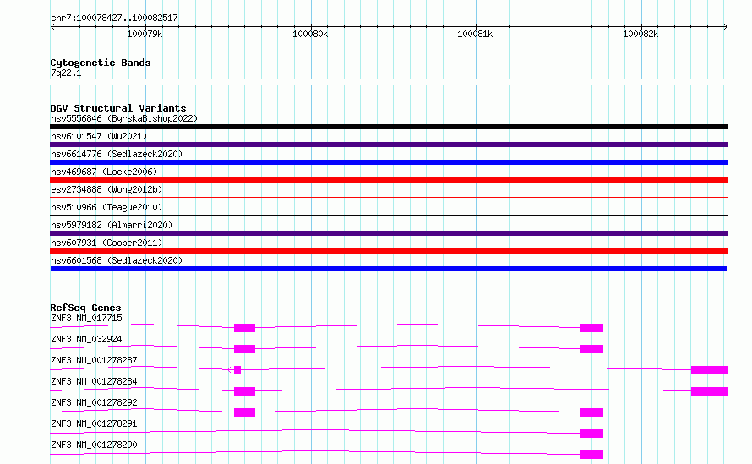Open variant label esv2734888 (Wong2012b)
This screenshot has width=752, height=464.
tap(106, 189)
